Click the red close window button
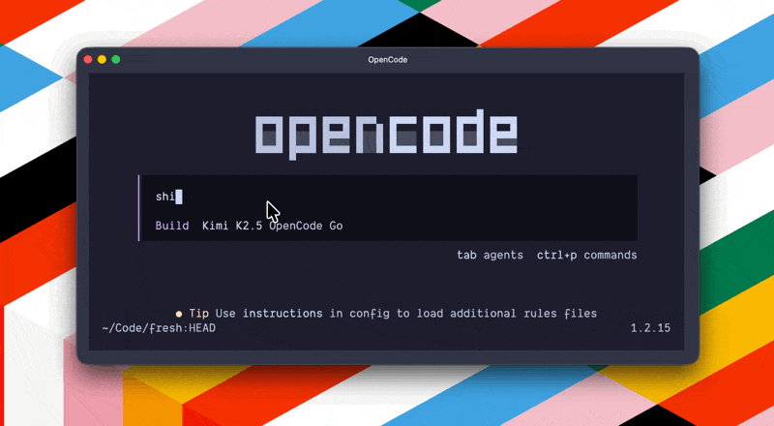This screenshot has width=774, height=426. pyautogui.click(x=88, y=60)
